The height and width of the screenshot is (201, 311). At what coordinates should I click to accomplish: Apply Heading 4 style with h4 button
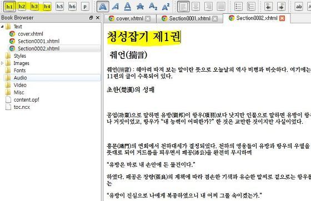(47, 7)
